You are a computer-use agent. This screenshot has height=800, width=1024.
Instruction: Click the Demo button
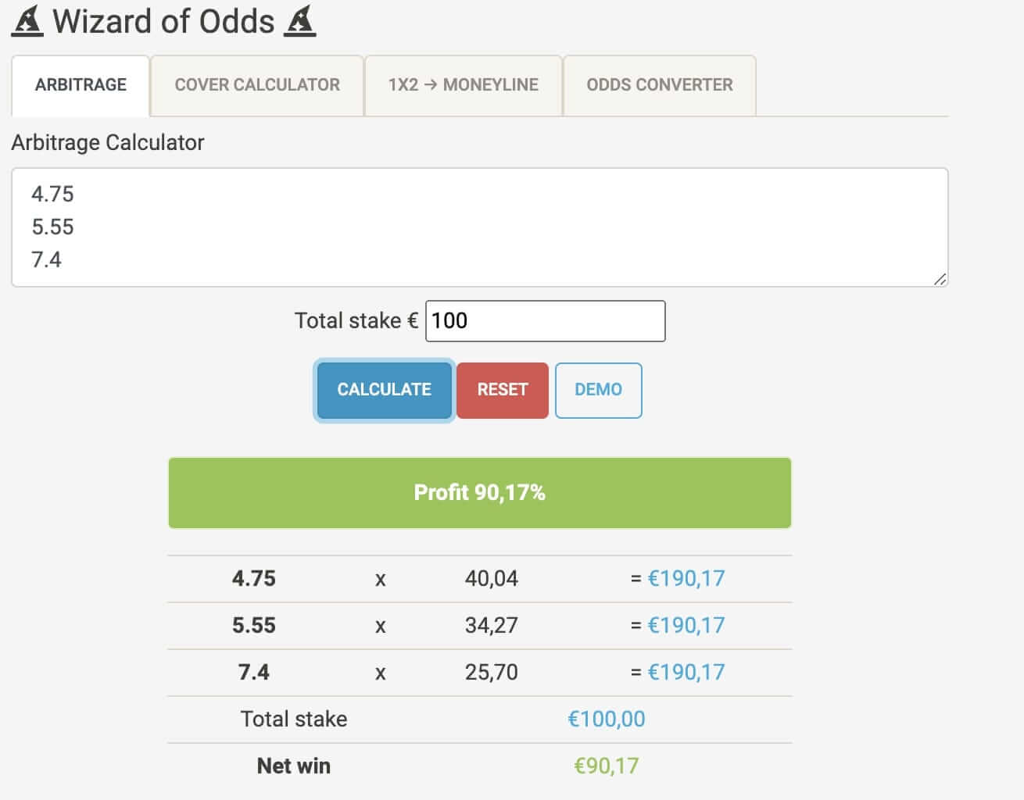point(599,390)
